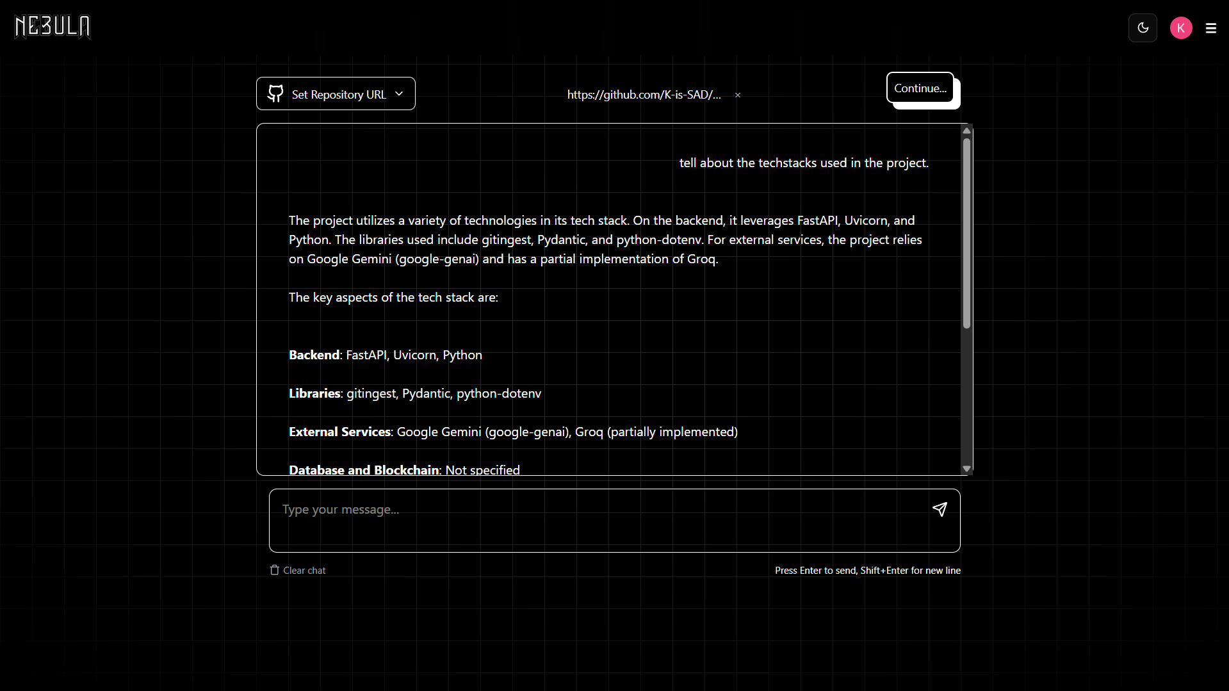Expand the Set Repository URL dropdown

(336, 93)
